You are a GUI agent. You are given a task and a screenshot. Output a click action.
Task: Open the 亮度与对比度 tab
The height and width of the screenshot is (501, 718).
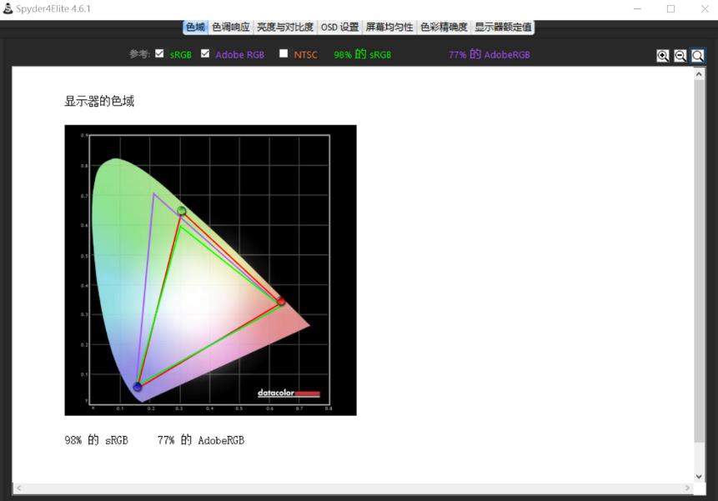pyautogui.click(x=285, y=27)
